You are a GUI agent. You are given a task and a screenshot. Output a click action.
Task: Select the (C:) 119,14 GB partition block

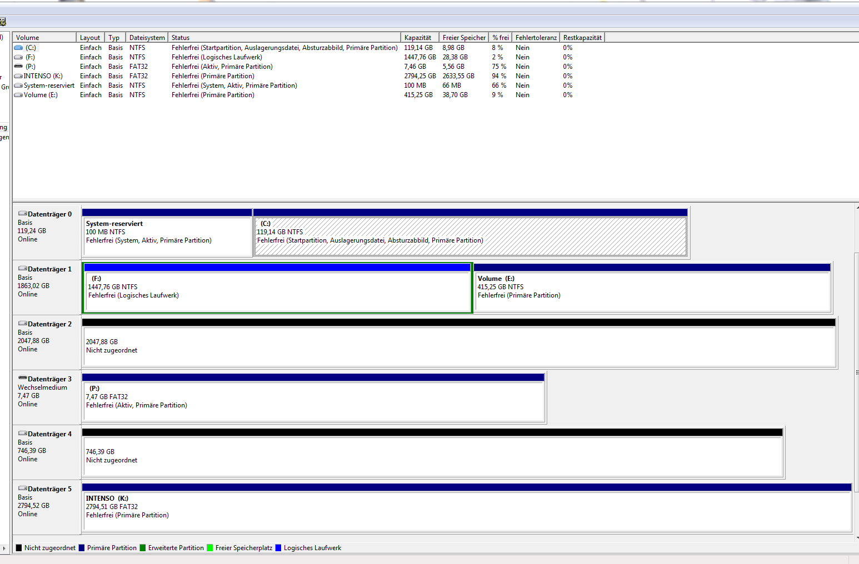(471, 233)
